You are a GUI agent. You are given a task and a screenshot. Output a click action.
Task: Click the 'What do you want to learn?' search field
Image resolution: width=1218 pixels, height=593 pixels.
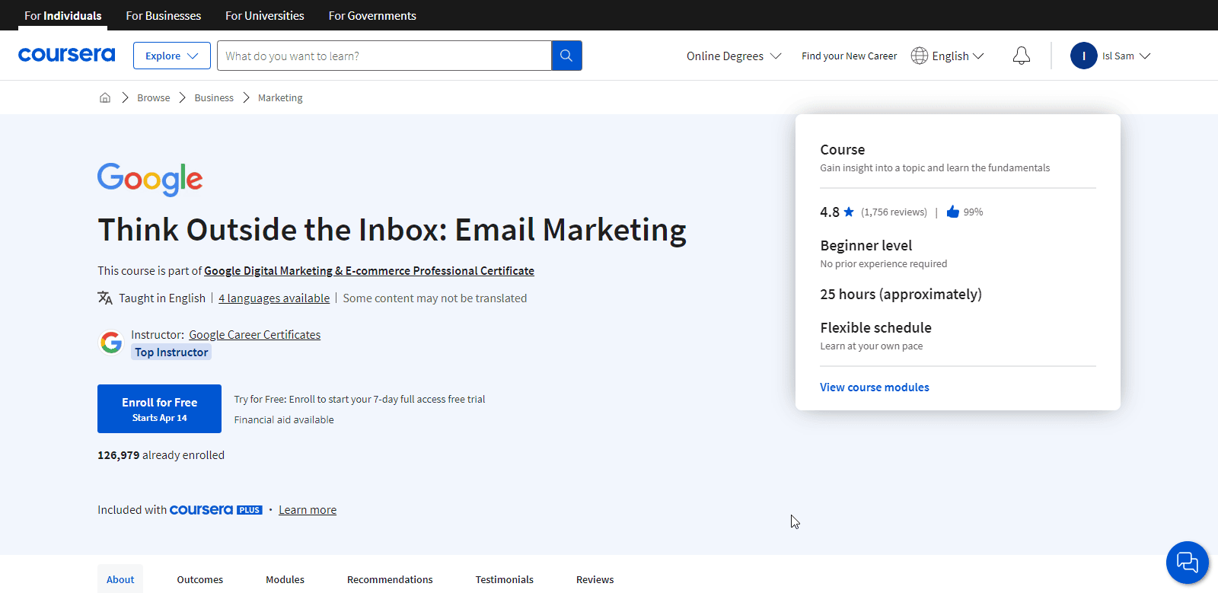(x=384, y=56)
